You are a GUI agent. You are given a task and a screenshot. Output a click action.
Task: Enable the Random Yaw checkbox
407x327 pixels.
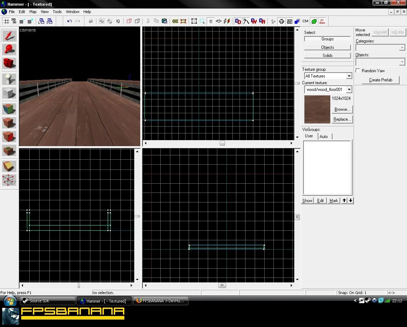358,70
